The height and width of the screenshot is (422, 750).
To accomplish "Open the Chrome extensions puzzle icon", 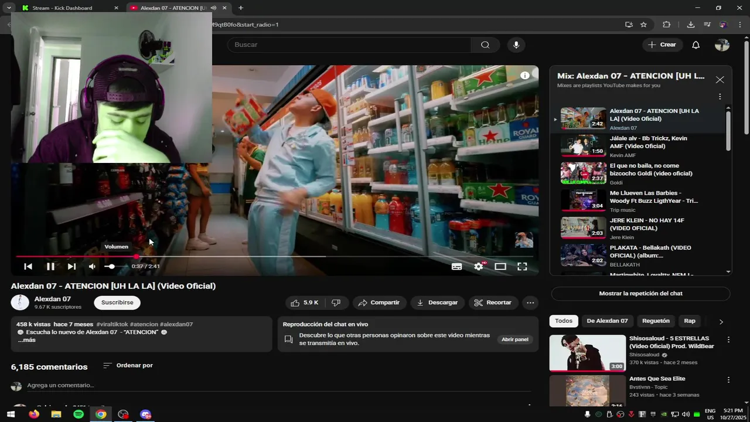I will pyautogui.click(x=666, y=25).
